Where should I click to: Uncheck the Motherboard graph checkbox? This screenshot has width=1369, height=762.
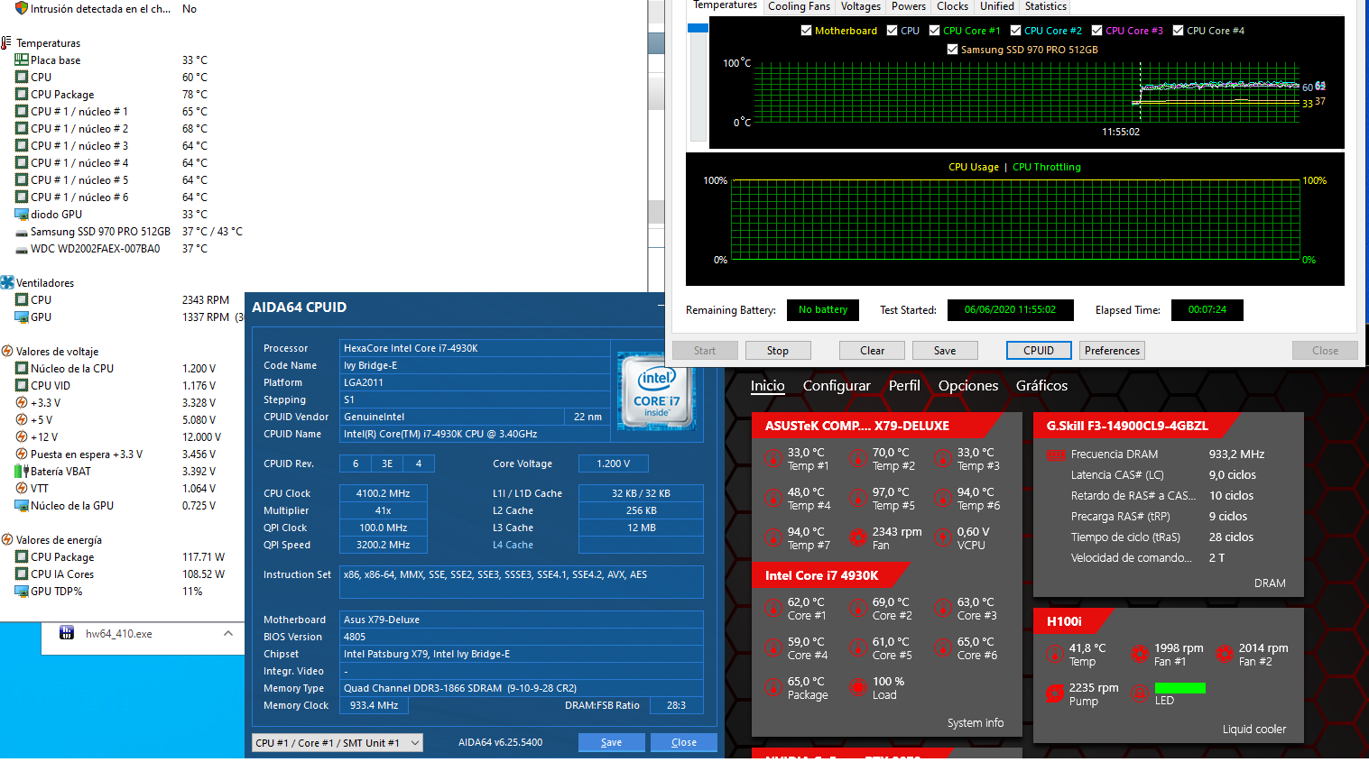point(806,31)
